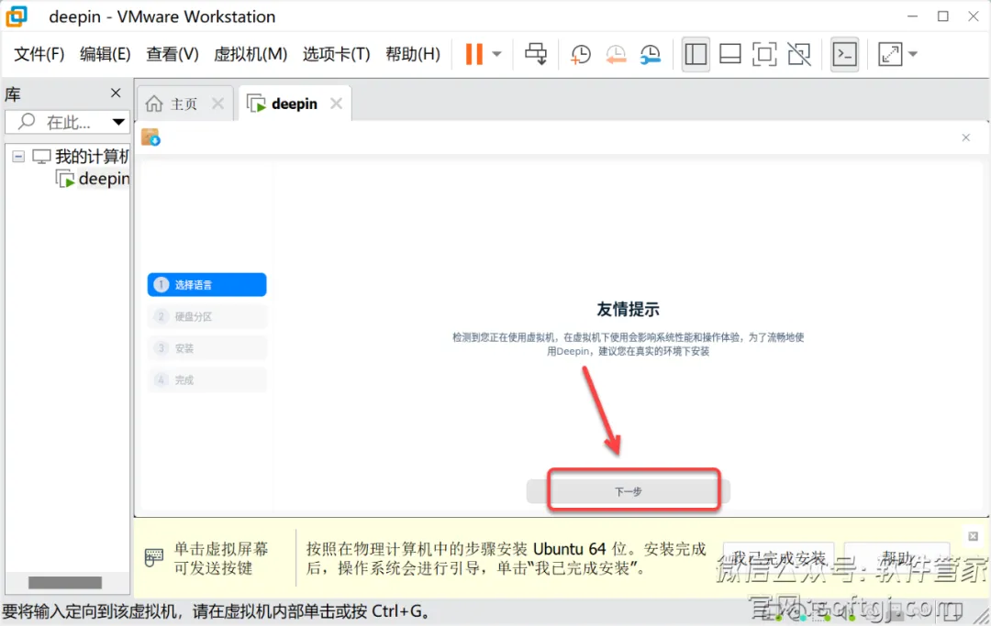Click the 友情提示 heading text
Image resolution: width=991 pixels, height=626 pixels.
628,309
